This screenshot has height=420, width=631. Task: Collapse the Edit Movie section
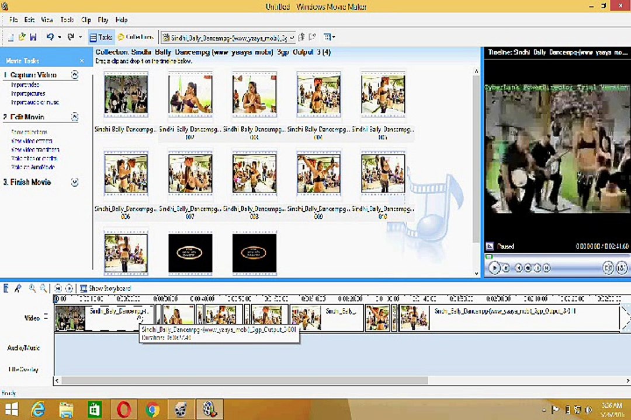(x=74, y=117)
